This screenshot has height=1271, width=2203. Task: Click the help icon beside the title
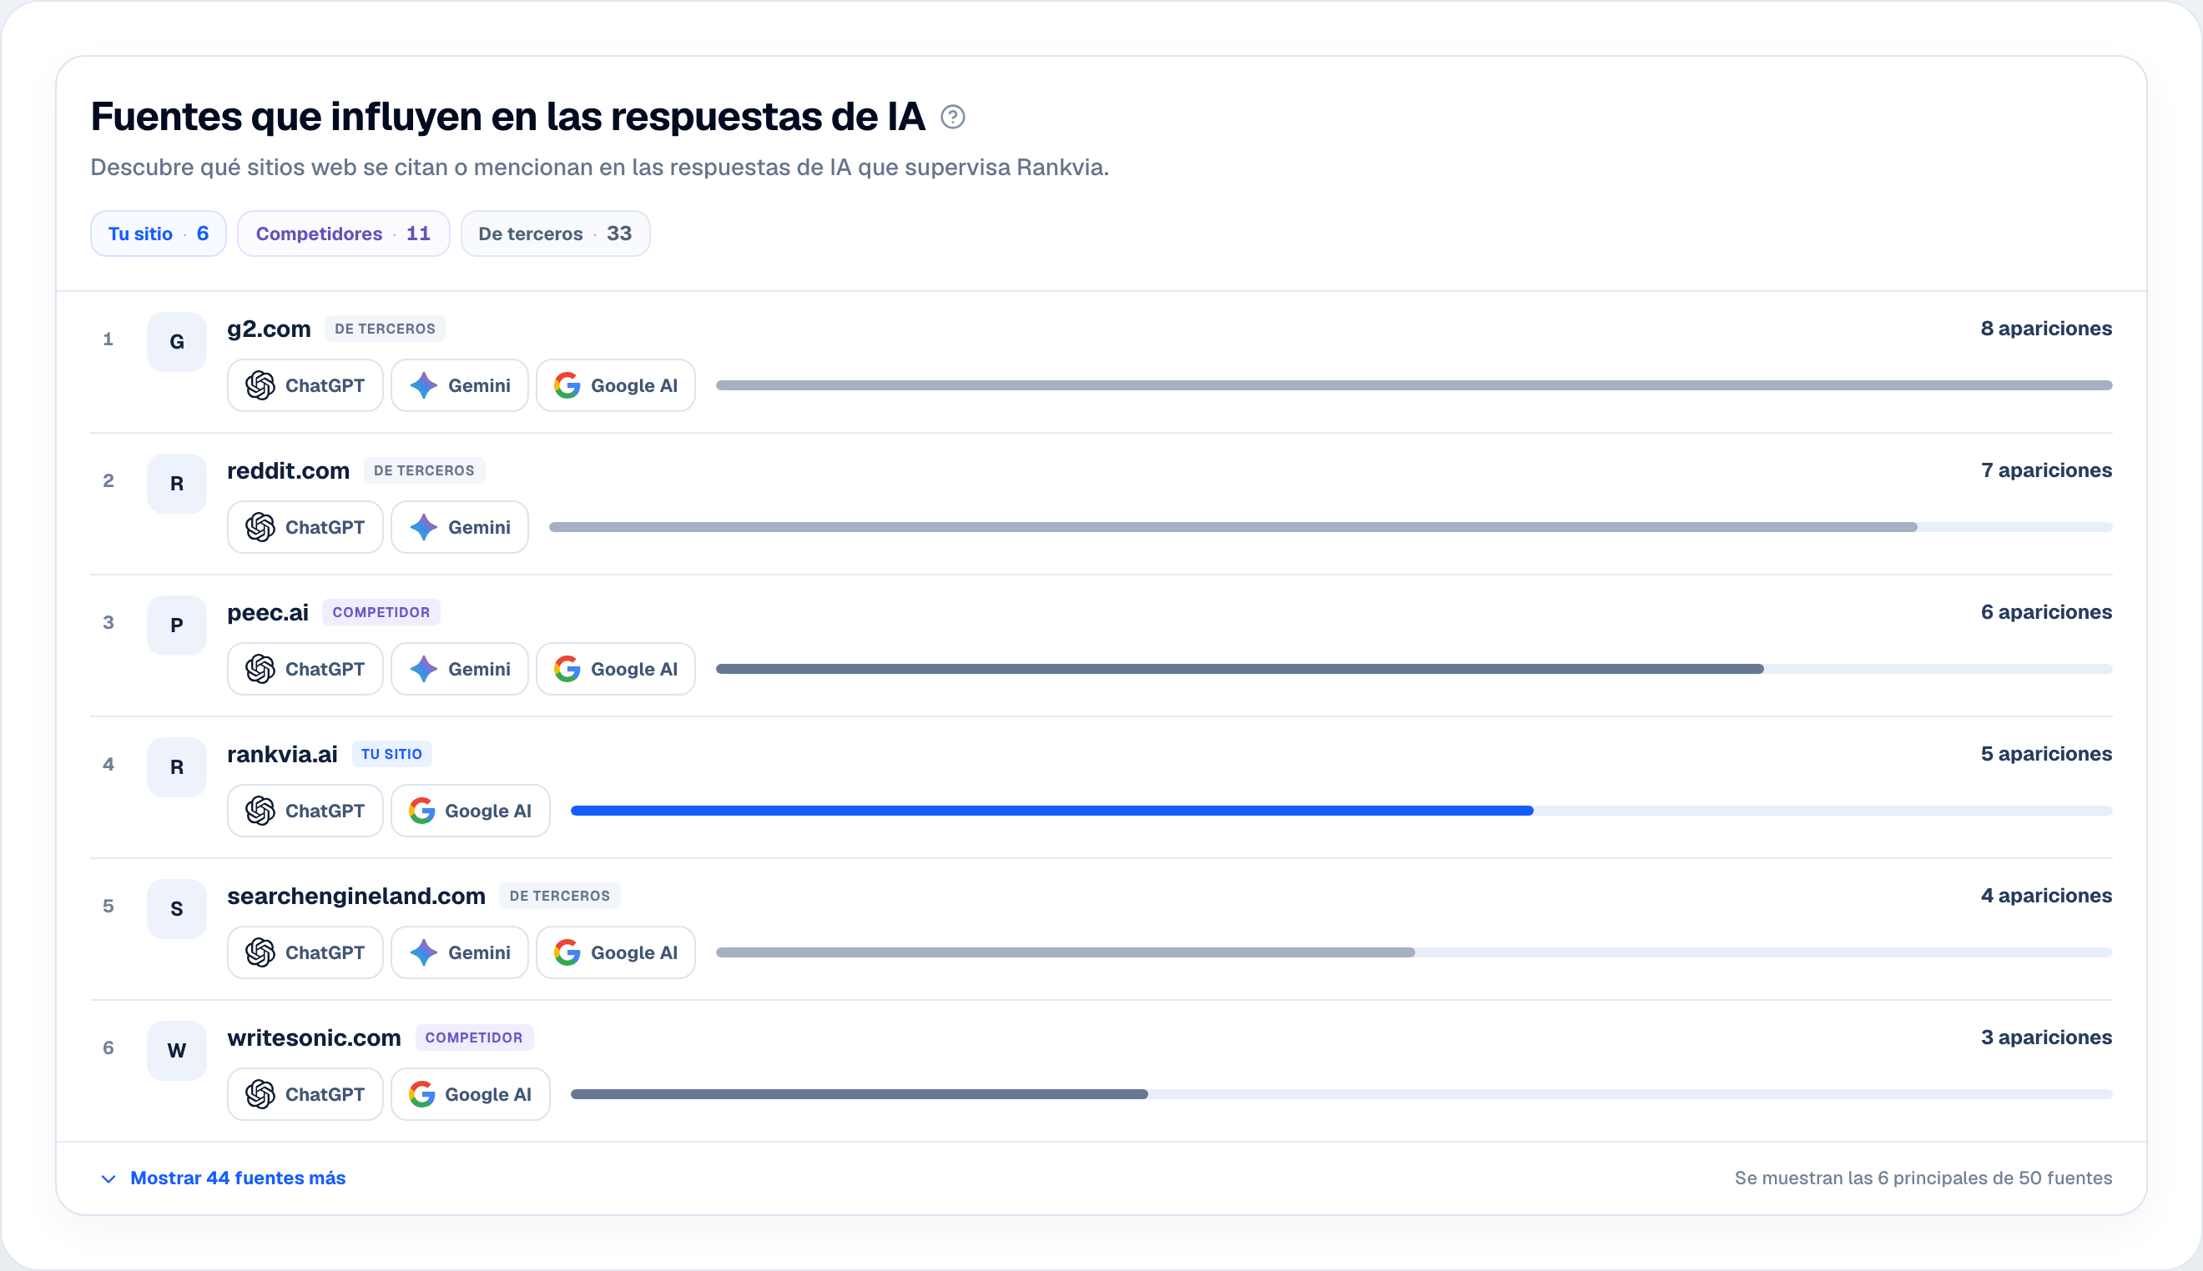pyautogui.click(x=953, y=117)
